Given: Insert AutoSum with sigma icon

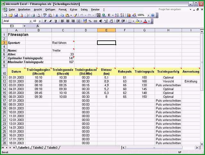Looking at the screenshot, I should pos(109,15).
